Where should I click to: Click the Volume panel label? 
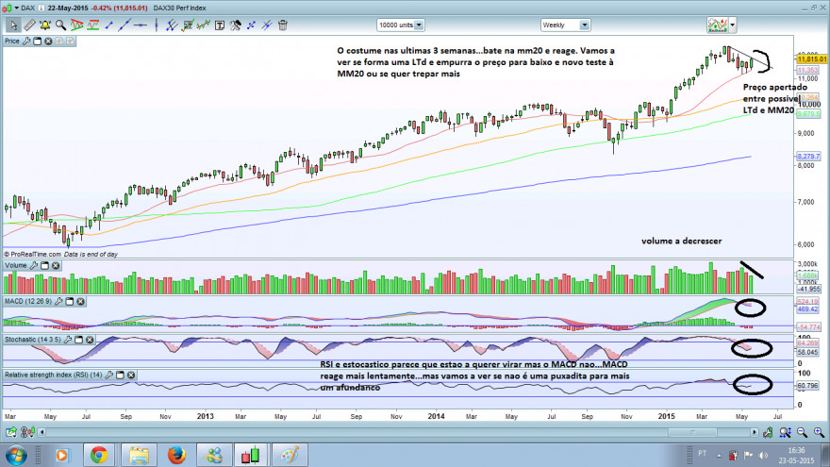pos(15,265)
